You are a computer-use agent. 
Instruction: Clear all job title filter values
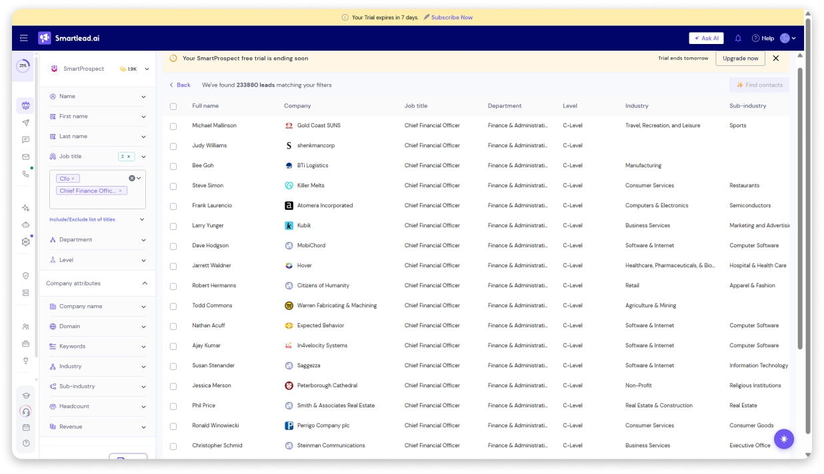[x=131, y=178]
